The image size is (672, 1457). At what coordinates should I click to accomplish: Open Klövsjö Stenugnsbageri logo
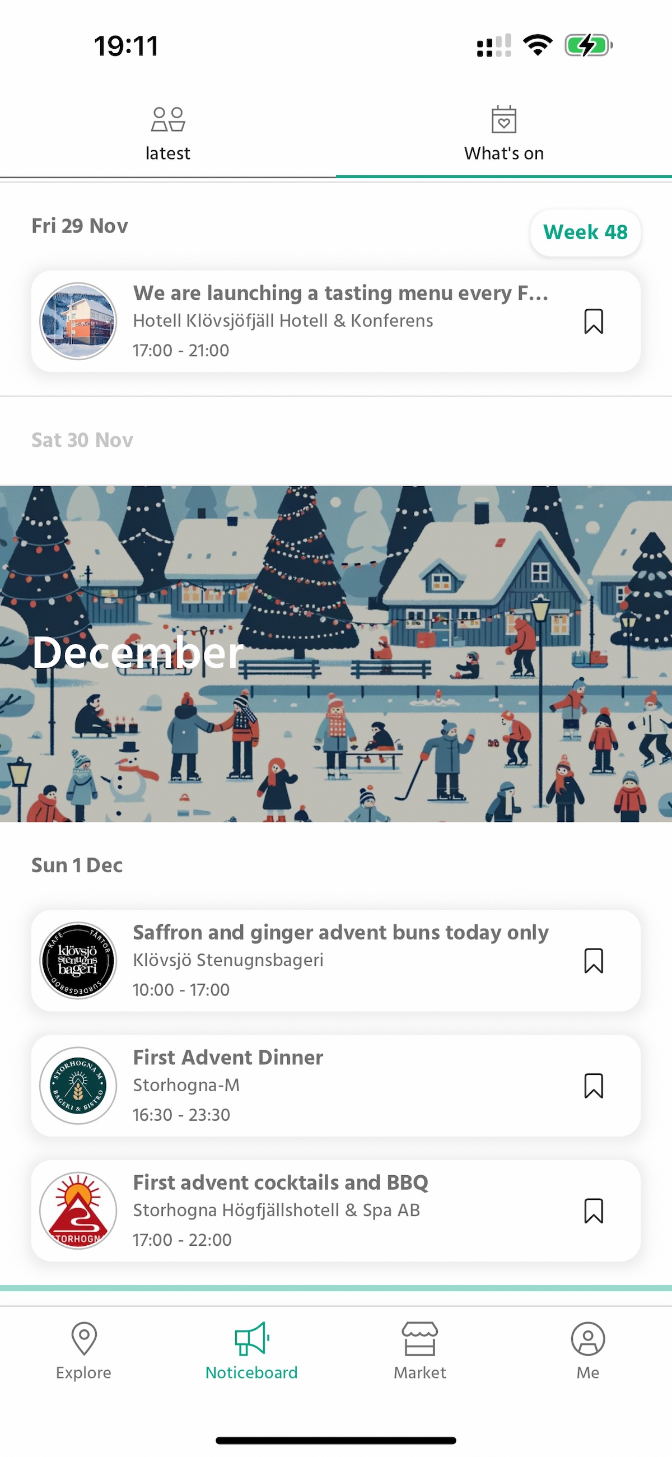coord(78,960)
